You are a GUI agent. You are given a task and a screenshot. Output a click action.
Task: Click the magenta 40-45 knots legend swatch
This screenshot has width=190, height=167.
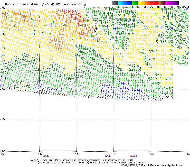pyautogui.click(x=168, y=3)
